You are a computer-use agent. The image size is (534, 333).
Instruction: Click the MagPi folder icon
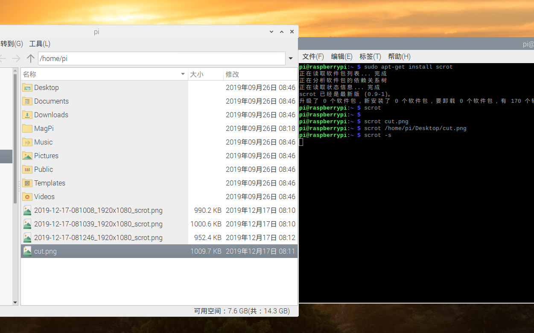pyautogui.click(x=27, y=128)
